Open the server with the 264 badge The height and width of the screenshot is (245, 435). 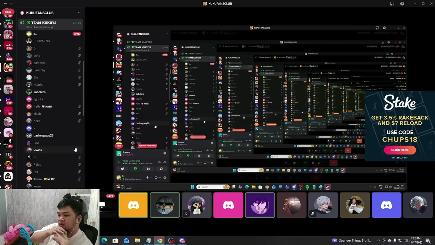pyautogui.click(x=8, y=56)
